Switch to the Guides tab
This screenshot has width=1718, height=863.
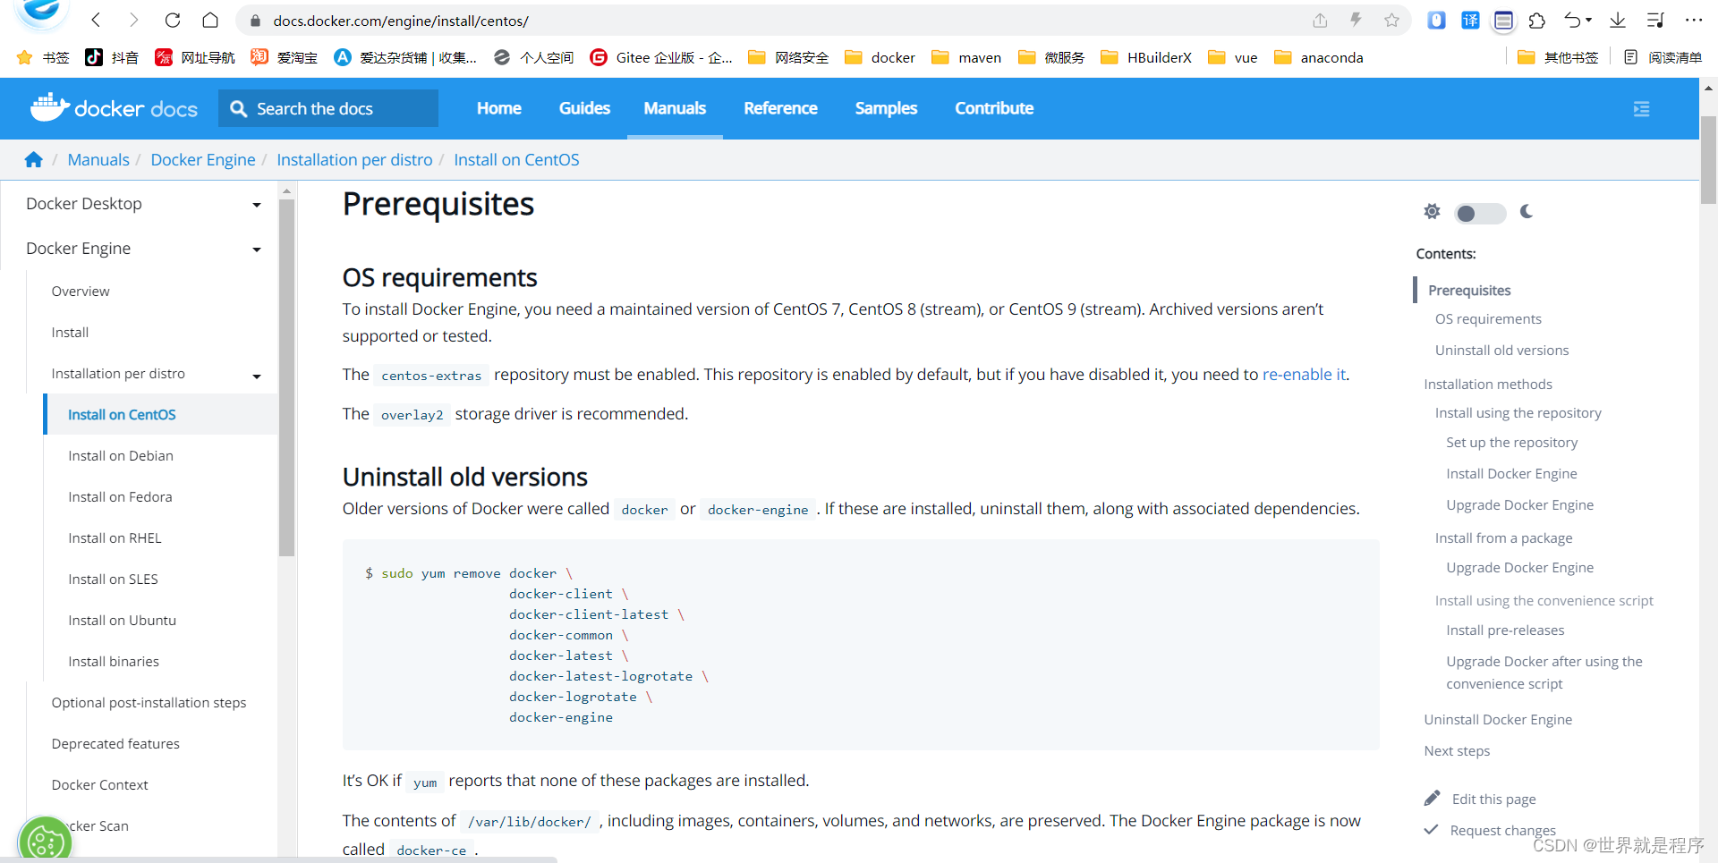[584, 108]
